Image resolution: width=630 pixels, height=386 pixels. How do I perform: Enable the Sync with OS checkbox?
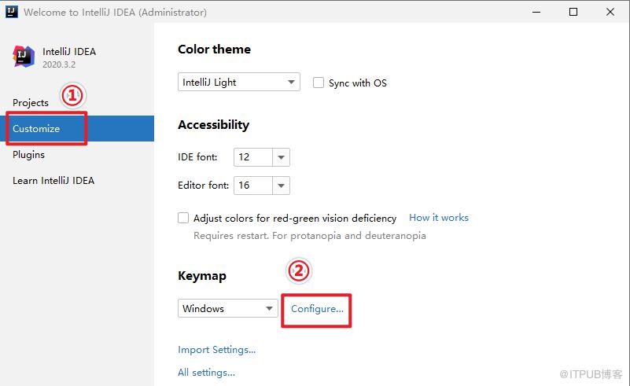(x=319, y=83)
